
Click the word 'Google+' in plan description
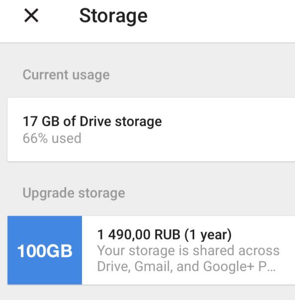click(228, 266)
